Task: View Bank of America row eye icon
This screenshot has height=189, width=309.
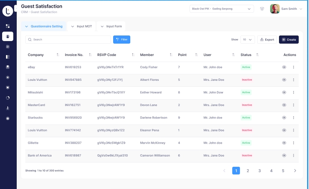Action: [284, 155]
